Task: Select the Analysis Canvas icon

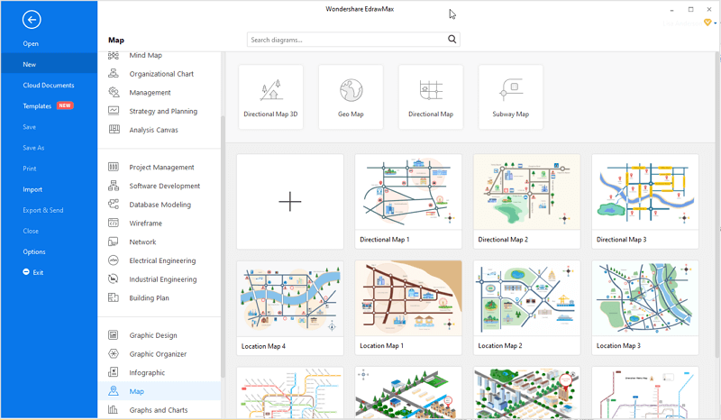Action: click(x=114, y=129)
